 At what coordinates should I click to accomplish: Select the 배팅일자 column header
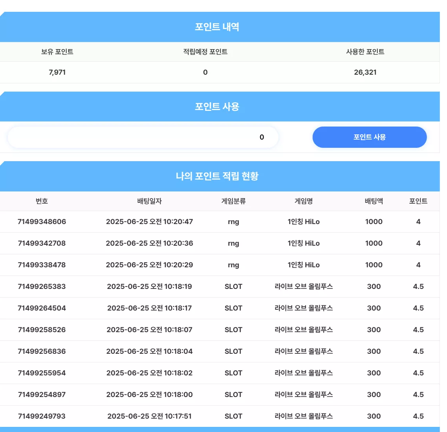[149, 201]
